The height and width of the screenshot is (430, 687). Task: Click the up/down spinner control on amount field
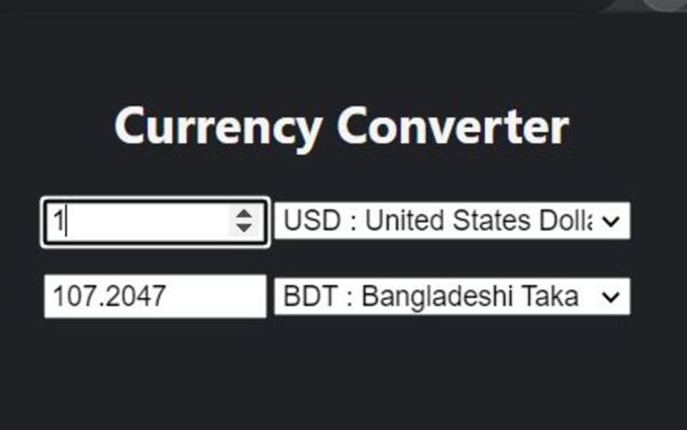click(244, 220)
